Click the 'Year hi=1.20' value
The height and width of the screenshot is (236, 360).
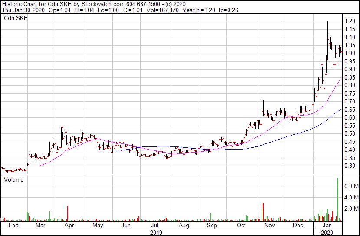(199, 10)
